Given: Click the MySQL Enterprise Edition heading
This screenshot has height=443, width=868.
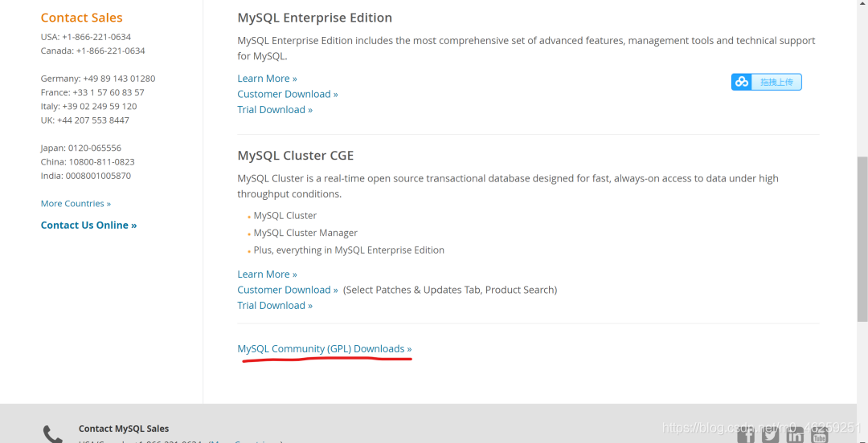Looking at the screenshot, I should pos(315,18).
